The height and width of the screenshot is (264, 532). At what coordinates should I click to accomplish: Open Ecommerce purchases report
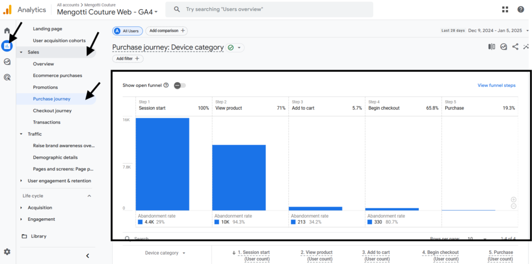tap(57, 75)
